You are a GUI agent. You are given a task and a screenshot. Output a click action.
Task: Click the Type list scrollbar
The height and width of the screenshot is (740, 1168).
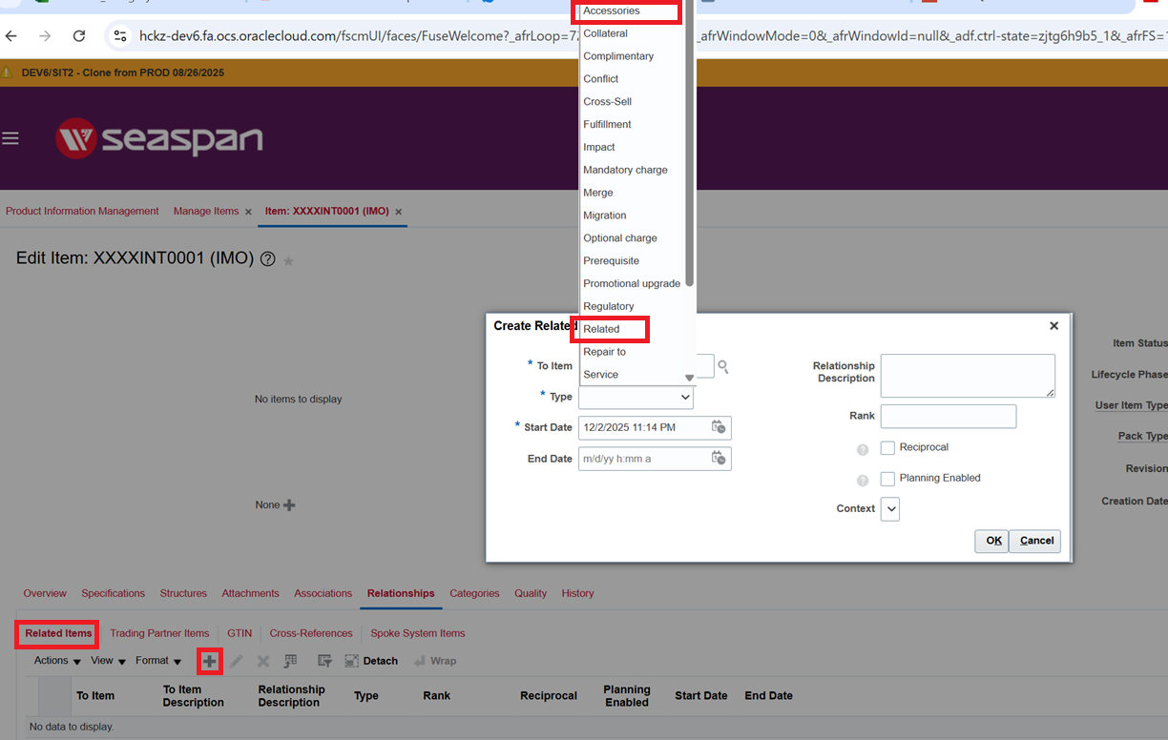point(690,143)
